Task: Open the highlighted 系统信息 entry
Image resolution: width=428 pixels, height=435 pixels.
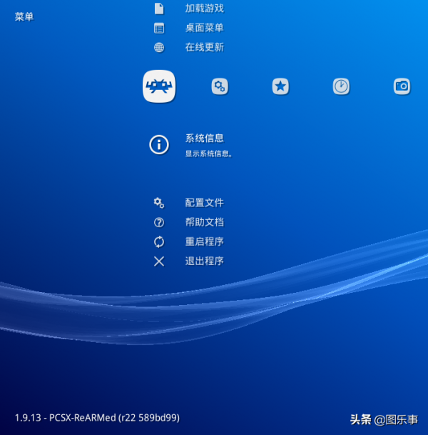Action: (x=205, y=138)
